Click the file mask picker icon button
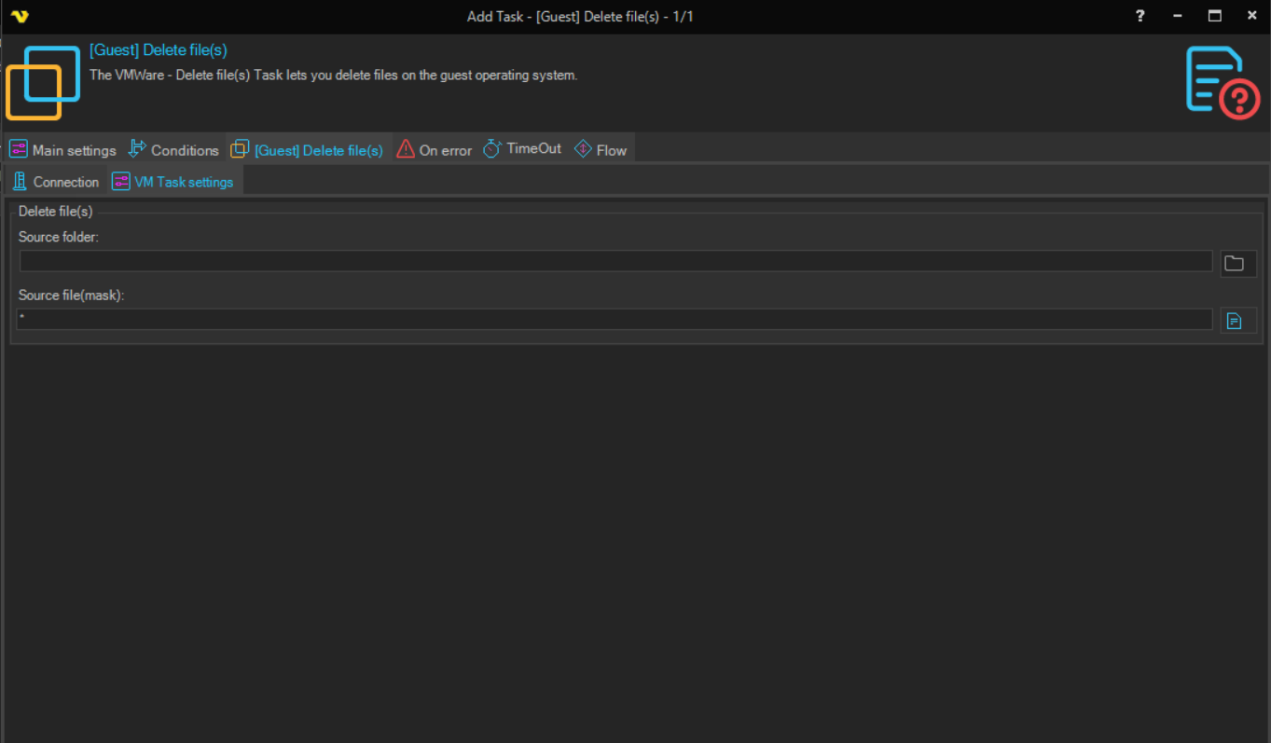This screenshot has height=743, width=1271. click(1237, 321)
